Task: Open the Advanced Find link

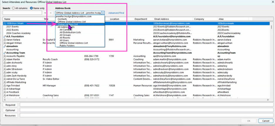Action: (x=116, y=13)
